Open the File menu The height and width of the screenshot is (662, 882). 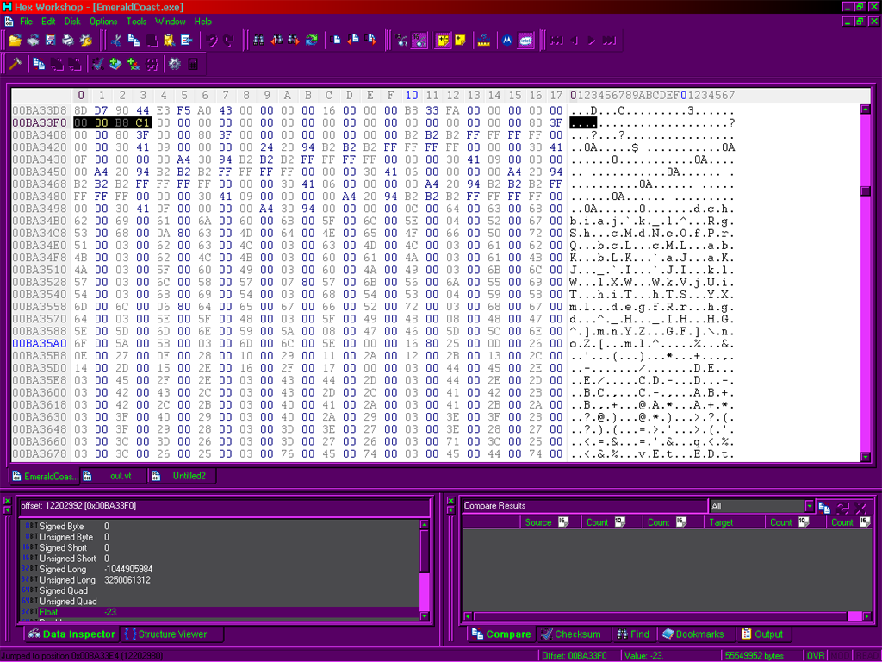coord(26,22)
